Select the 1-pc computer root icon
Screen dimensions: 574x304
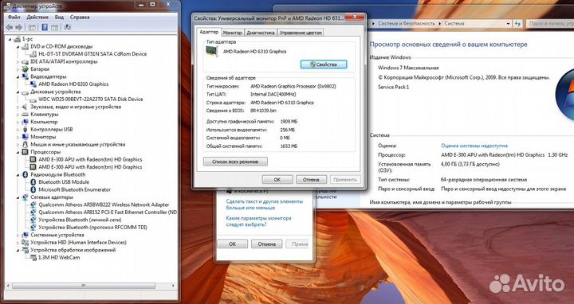tap(18, 39)
